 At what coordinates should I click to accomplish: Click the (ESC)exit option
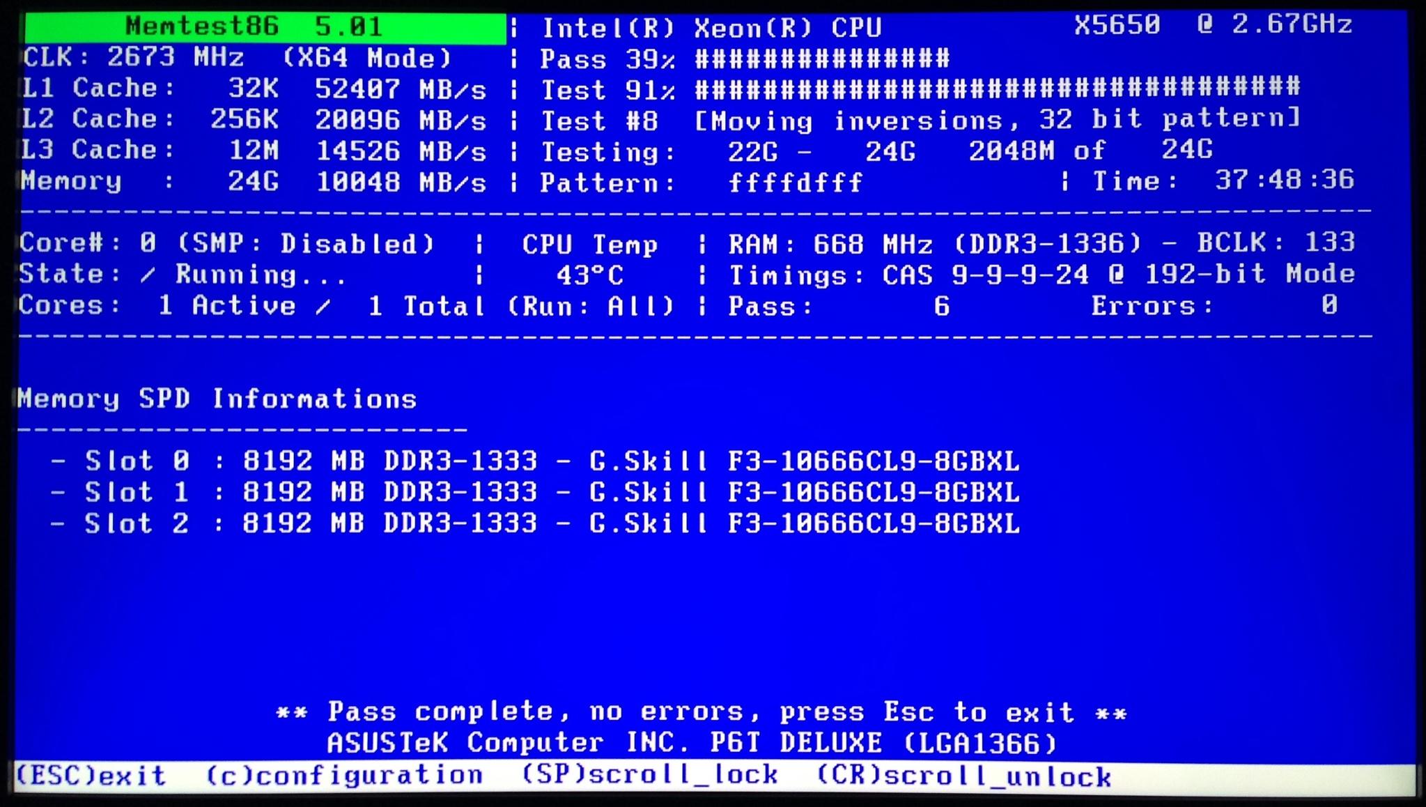click(x=91, y=776)
